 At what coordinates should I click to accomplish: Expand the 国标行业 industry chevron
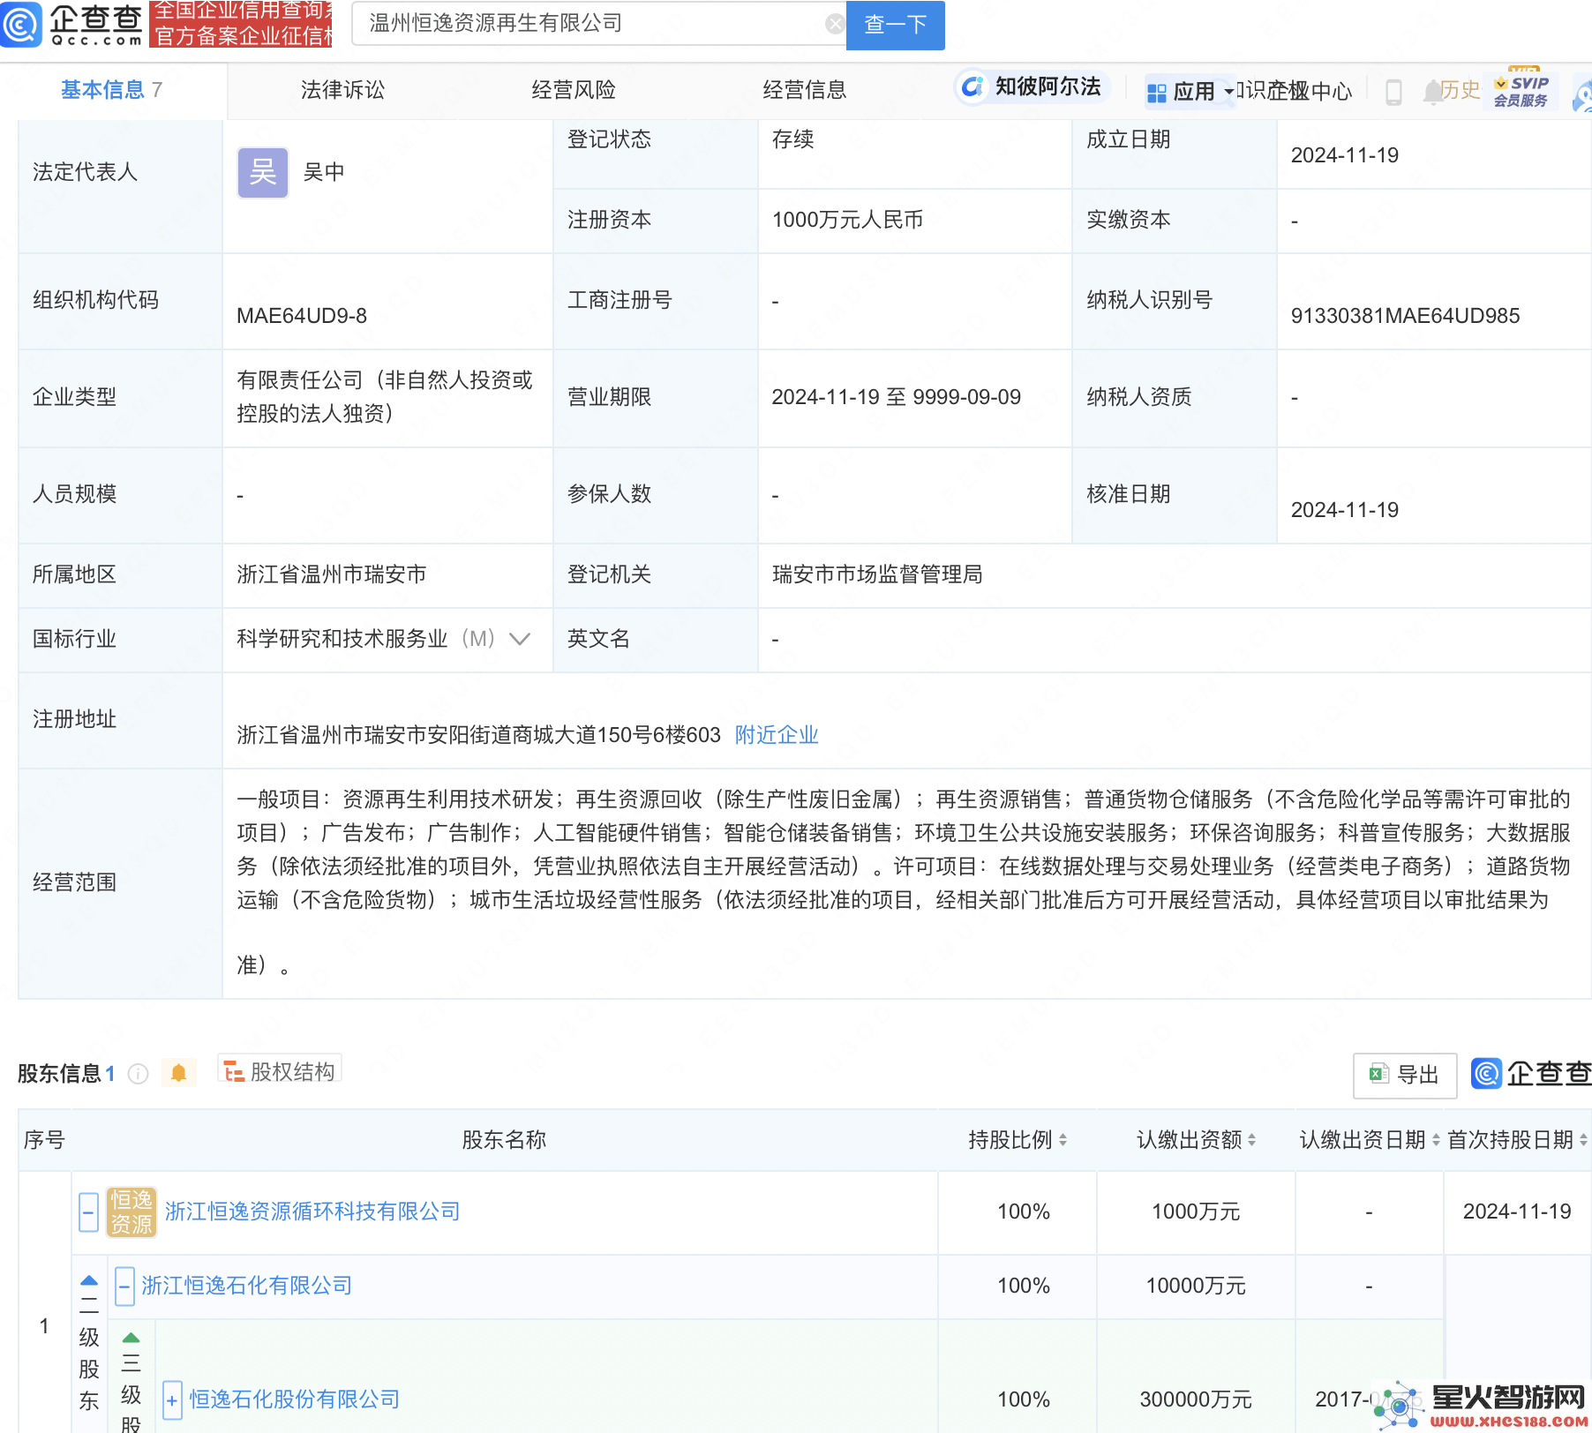(x=520, y=639)
